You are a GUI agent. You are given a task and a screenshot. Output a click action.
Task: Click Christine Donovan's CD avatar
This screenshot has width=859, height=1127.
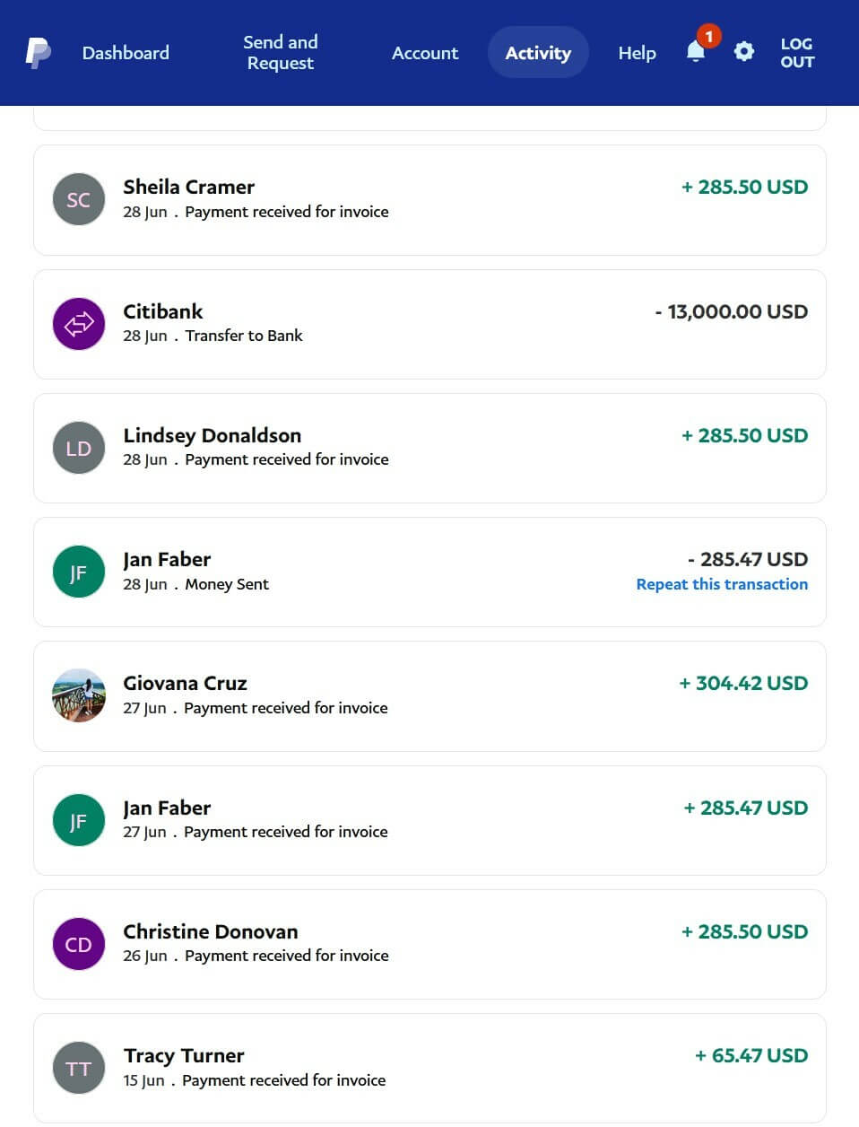pos(79,944)
